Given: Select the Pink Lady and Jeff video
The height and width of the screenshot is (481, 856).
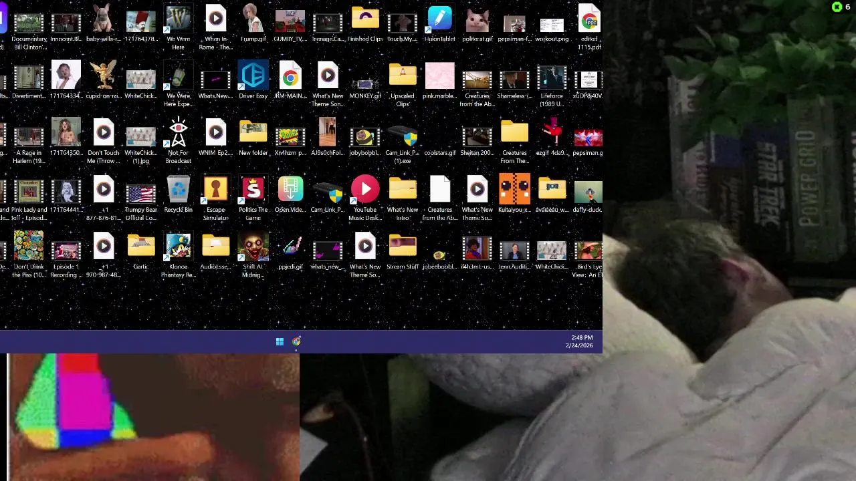Looking at the screenshot, I should [29, 199].
